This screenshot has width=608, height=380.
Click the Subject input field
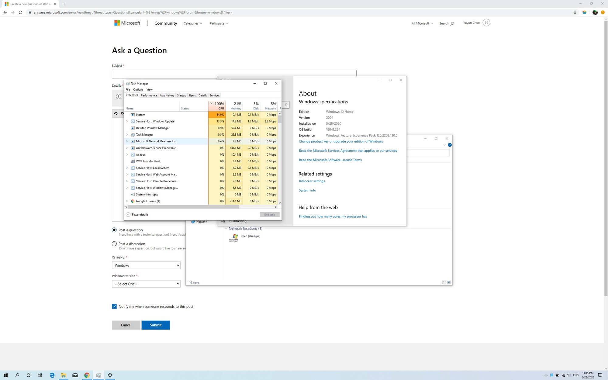click(x=234, y=74)
